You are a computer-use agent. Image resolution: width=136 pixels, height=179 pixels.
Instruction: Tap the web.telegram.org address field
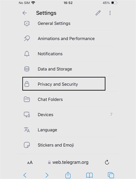pos(68,162)
